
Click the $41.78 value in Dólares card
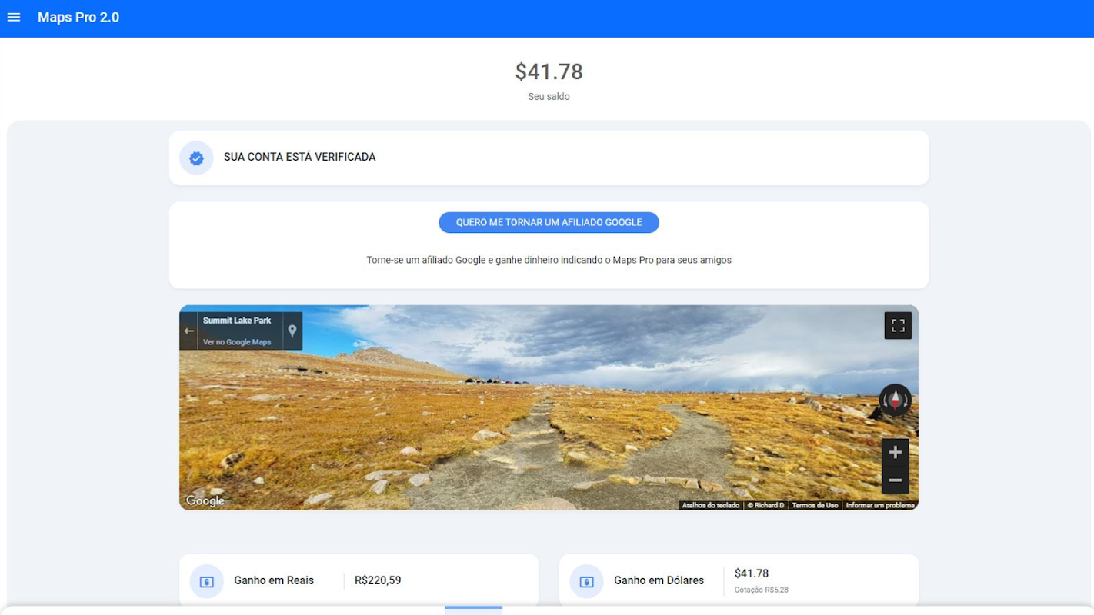[752, 573]
